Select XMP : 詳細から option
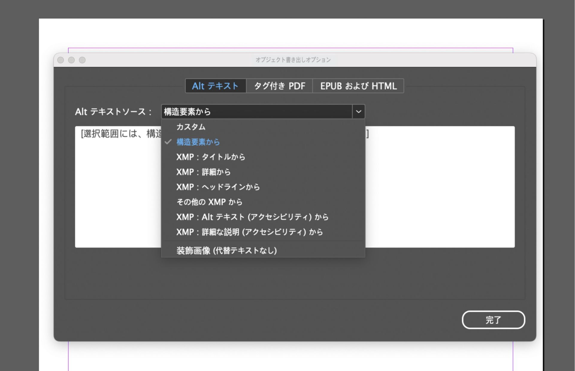 [203, 172]
